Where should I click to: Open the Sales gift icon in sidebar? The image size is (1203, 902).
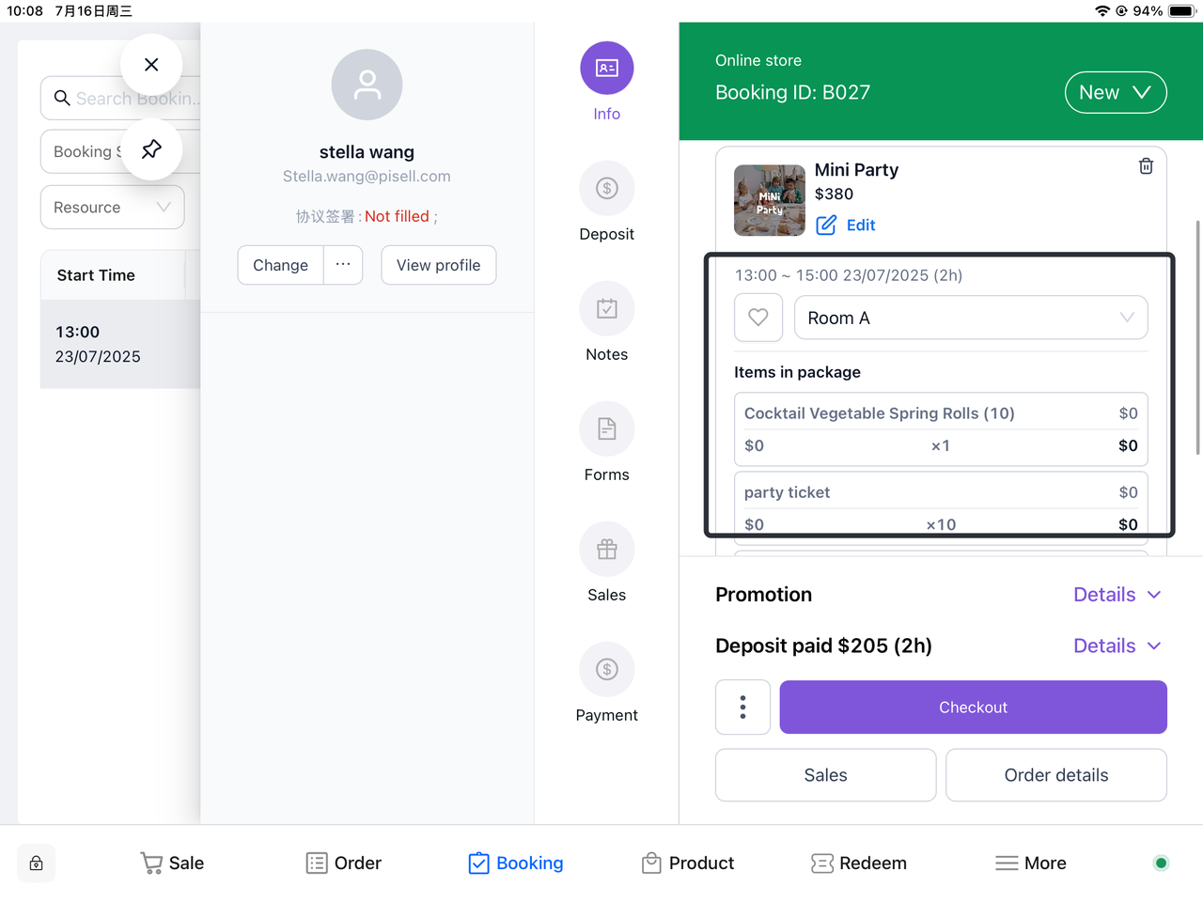pyautogui.click(x=606, y=550)
